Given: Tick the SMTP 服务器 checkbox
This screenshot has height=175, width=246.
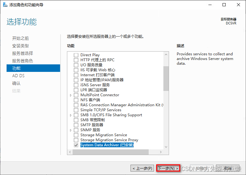Looking at the screenshot, I should (76, 125).
